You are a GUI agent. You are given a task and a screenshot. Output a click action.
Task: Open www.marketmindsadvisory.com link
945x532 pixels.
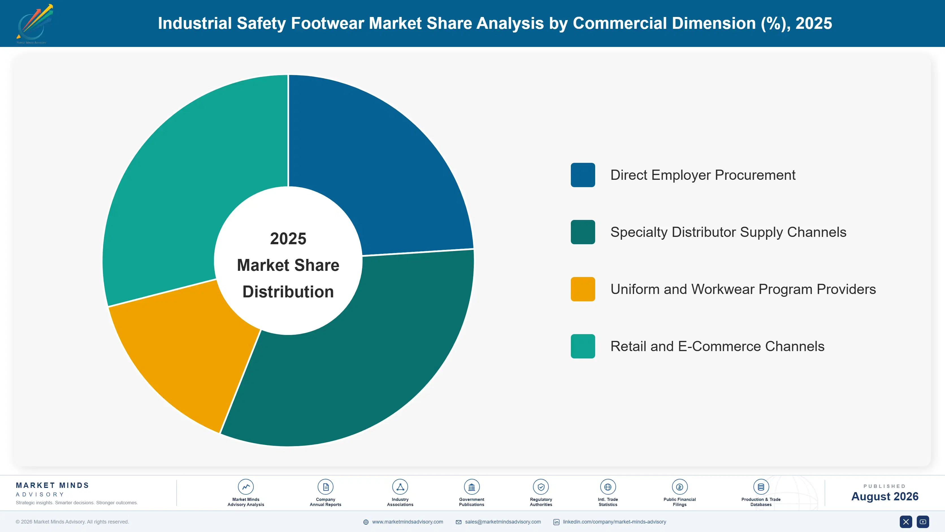pyautogui.click(x=408, y=522)
